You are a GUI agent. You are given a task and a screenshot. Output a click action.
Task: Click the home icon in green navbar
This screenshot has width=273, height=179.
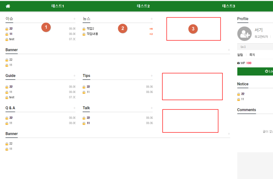click(x=8, y=6)
